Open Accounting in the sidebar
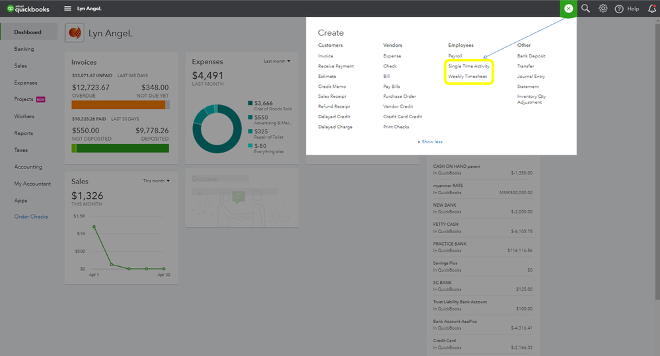 coord(28,167)
